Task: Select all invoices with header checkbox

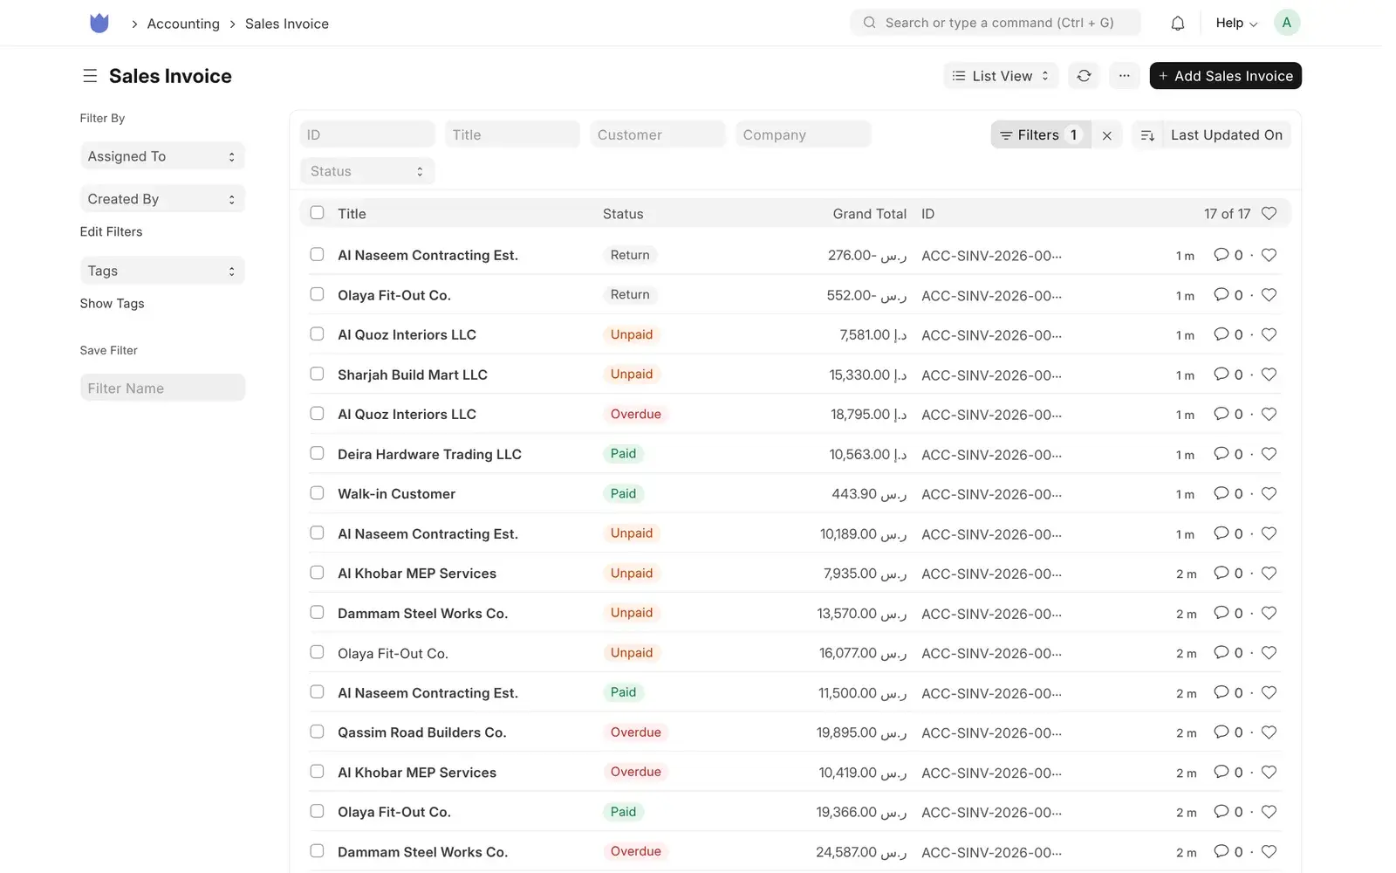Action: [x=317, y=213]
